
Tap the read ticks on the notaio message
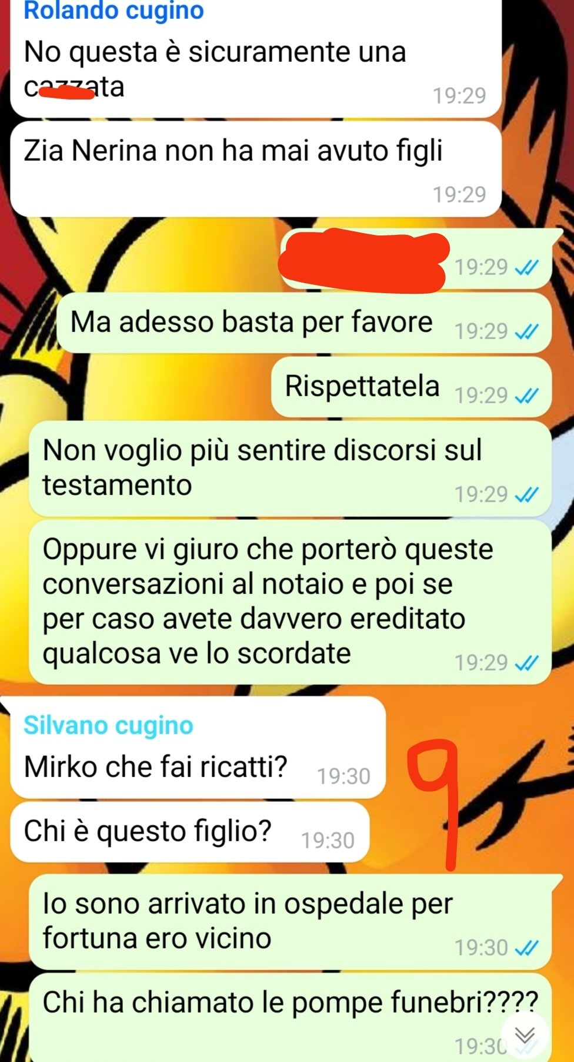(x=526, y=663)
